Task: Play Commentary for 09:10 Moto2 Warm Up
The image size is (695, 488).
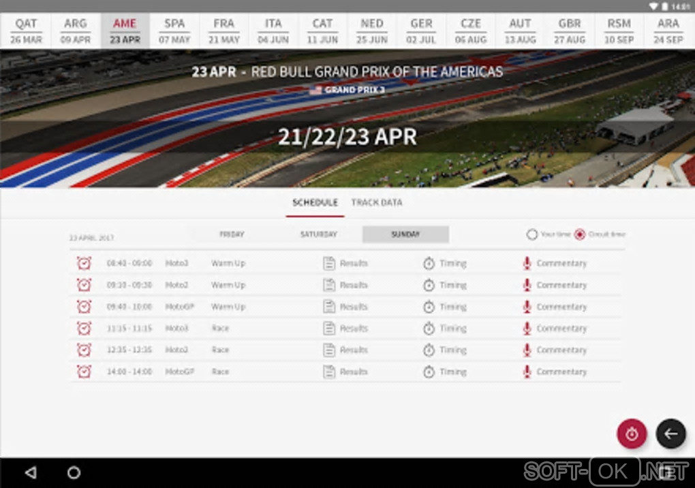Action: pyautogui.click(x=555, y=284)
